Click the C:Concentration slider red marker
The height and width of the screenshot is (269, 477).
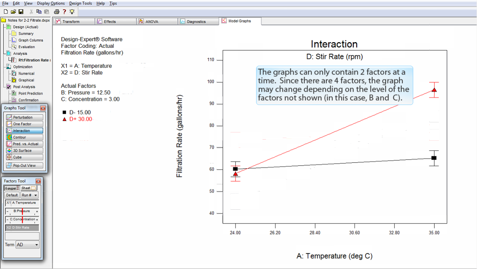pos(22,219)
